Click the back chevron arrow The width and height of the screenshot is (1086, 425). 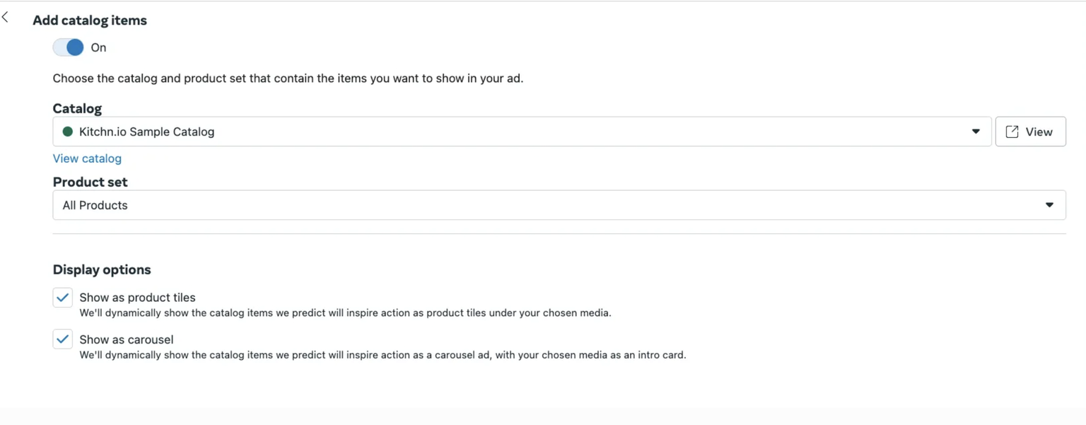pyautogui.click(x=6, y=17)
